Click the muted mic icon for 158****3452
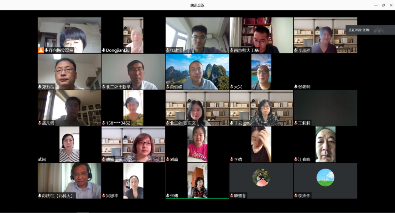 tap(104, 123)
